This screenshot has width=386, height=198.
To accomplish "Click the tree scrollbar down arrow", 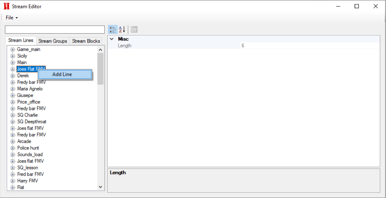I will [x=100, y=187].
